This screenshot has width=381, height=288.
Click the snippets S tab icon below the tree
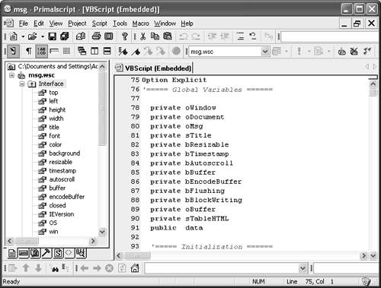pos(58,253)
